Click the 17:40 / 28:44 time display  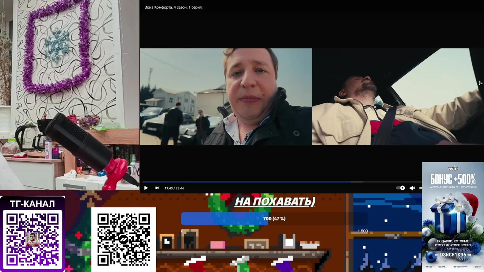174,188
